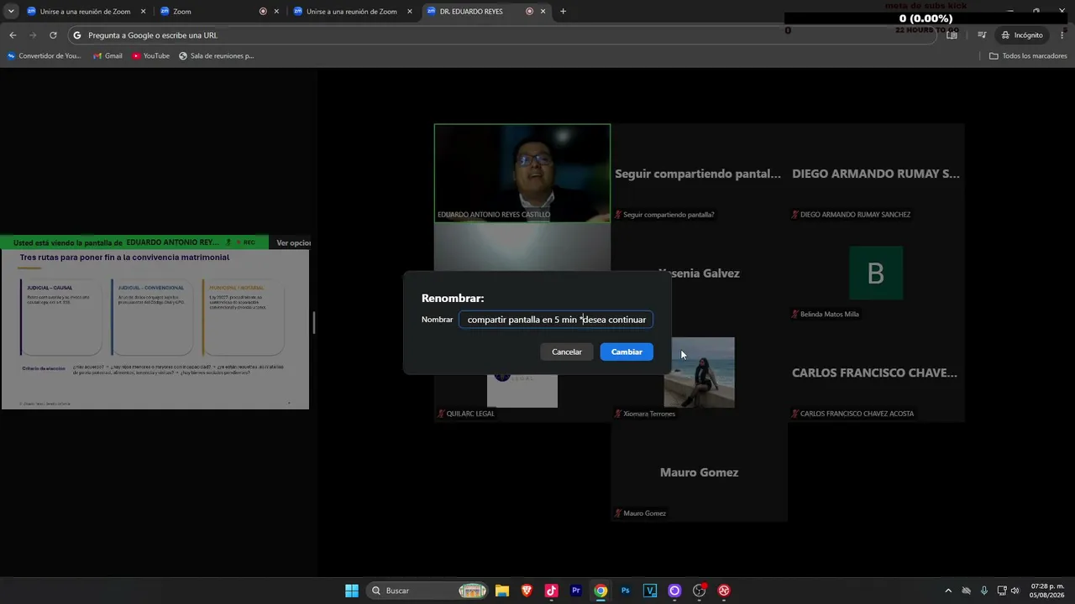Open the 'Todos los marcadores' folder
The height and width of the screenshot is (604, 1075).
click(1028, 56)
